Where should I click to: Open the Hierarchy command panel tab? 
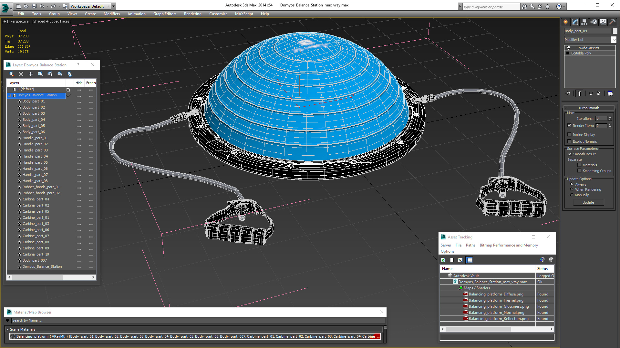point(584,22)
